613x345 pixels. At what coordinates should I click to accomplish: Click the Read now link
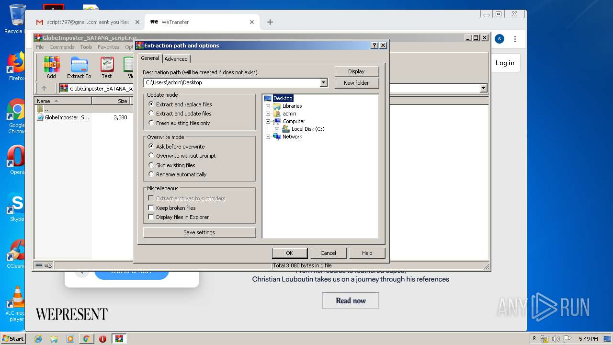coord(351,301)
